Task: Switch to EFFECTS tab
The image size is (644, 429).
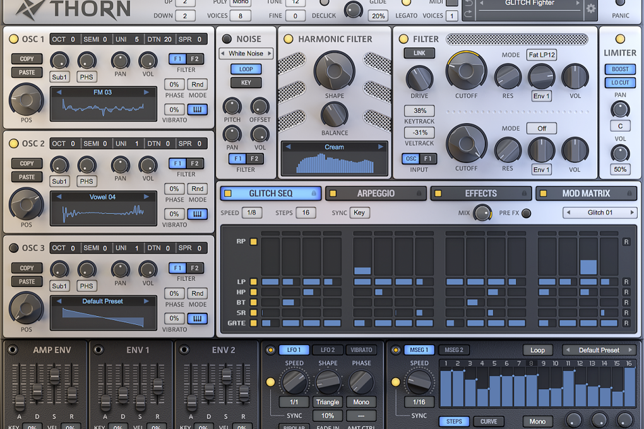Action: click(481, 193)
